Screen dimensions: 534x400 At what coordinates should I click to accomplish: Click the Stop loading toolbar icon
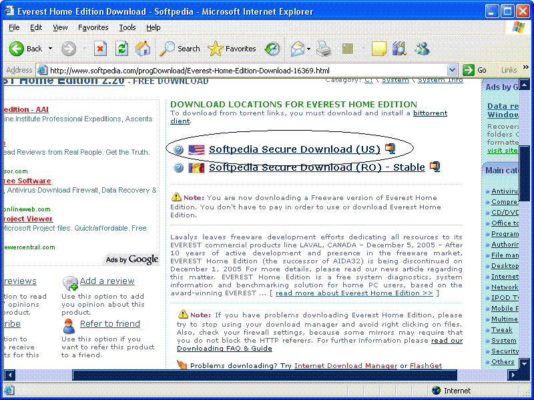click(100, 49)
